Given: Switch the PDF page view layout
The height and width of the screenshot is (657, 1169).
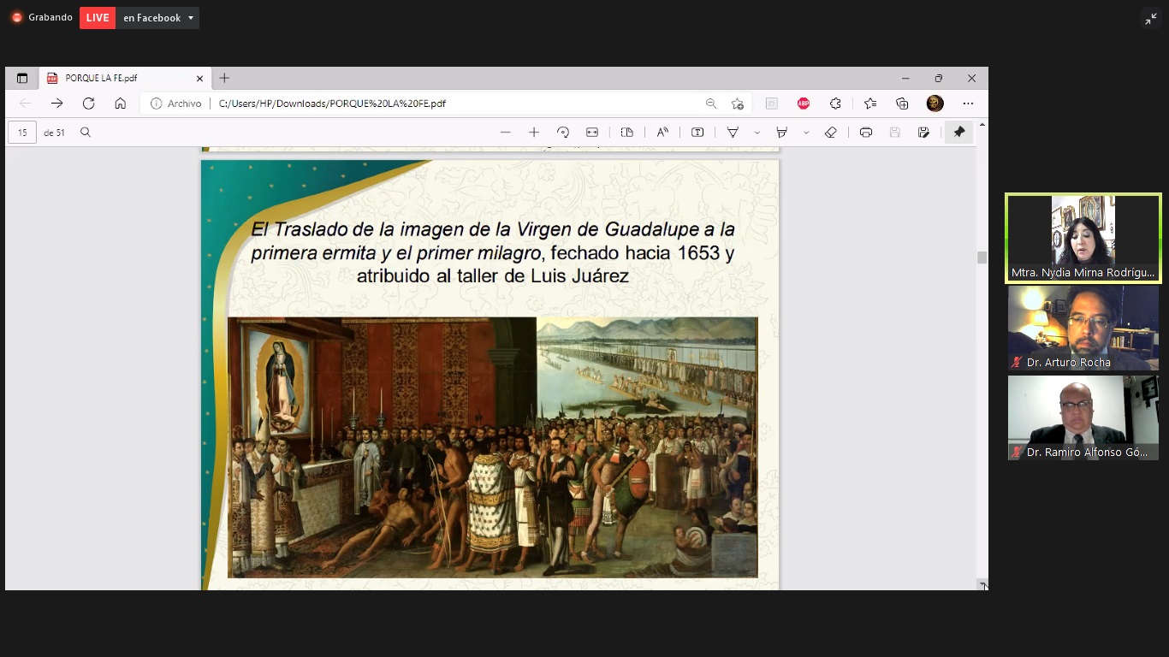Looking at the screenshot, I should [627, 133].
